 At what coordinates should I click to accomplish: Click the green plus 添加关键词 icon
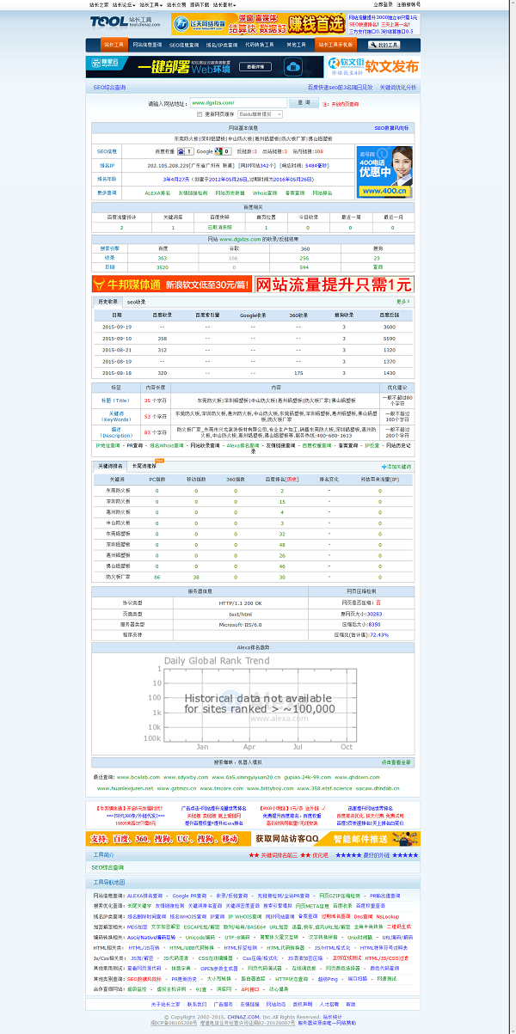click(385, 466)
